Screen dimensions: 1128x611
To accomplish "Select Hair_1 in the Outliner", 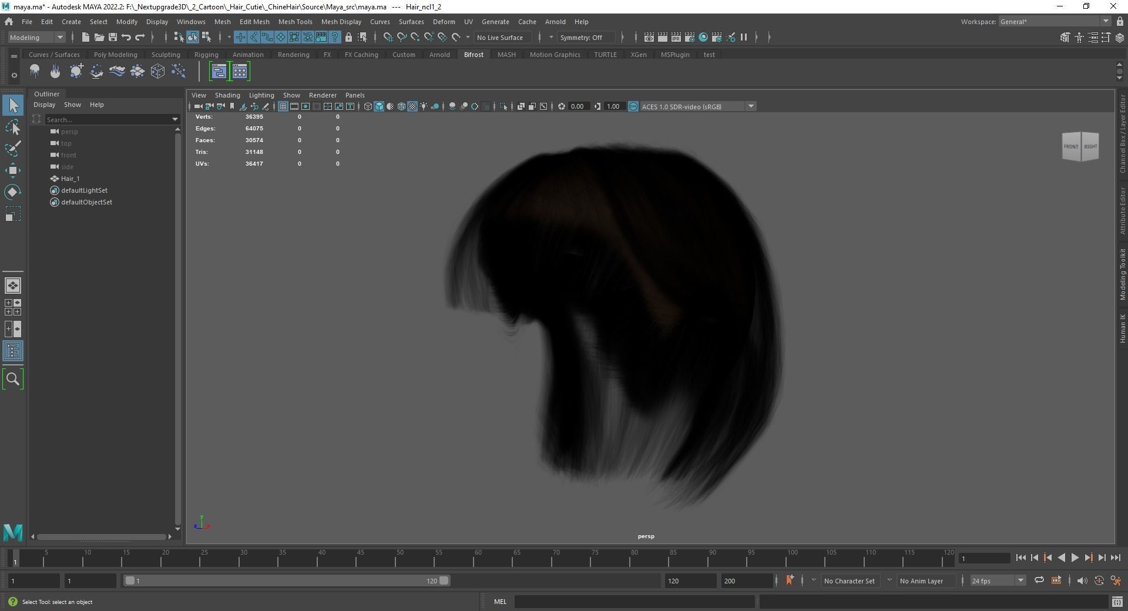I will tap(70, 179).
